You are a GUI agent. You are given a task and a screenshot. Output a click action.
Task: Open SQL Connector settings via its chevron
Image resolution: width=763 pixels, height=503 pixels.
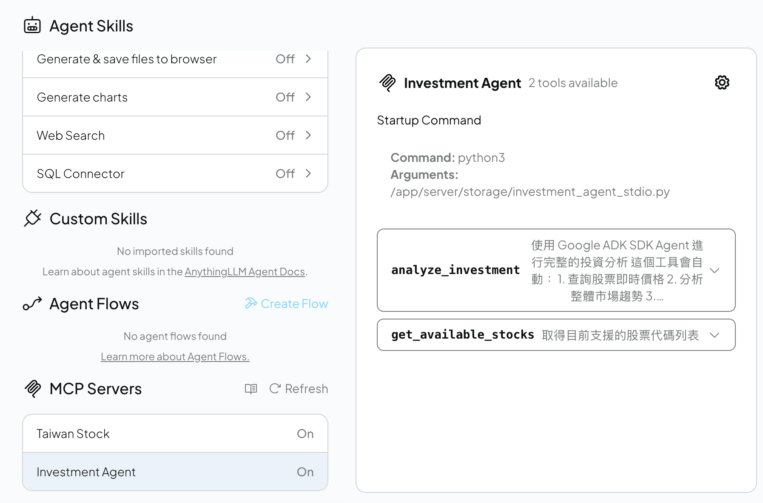[308, 173]
